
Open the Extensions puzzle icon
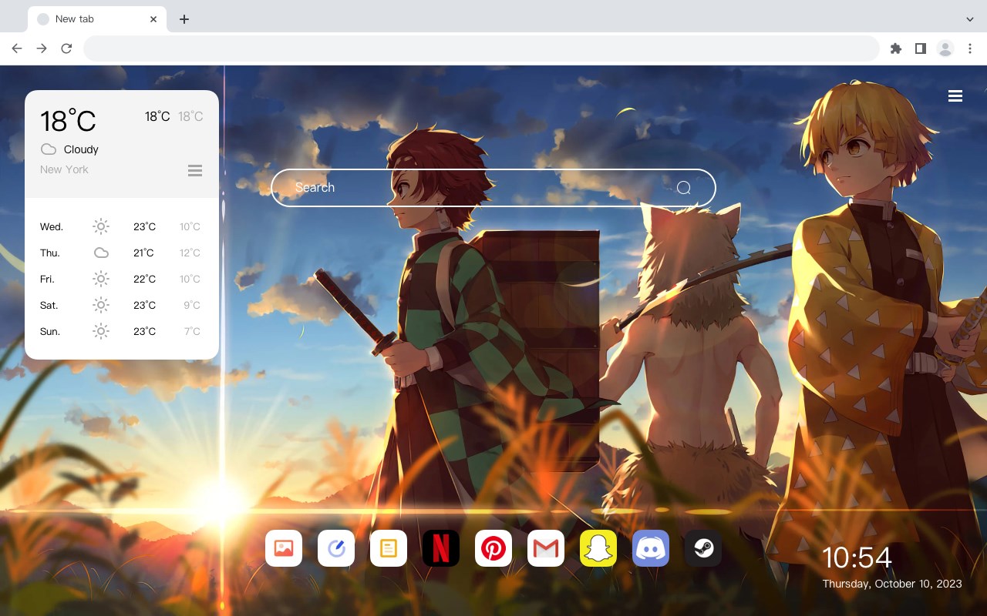point(896,49)
